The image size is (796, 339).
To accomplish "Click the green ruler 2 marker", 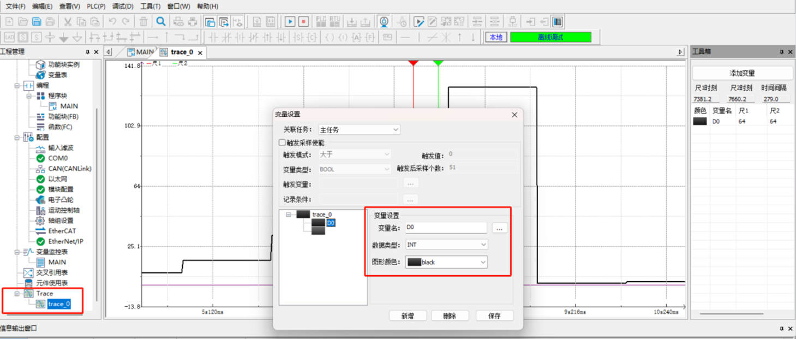I will [438, 63].
